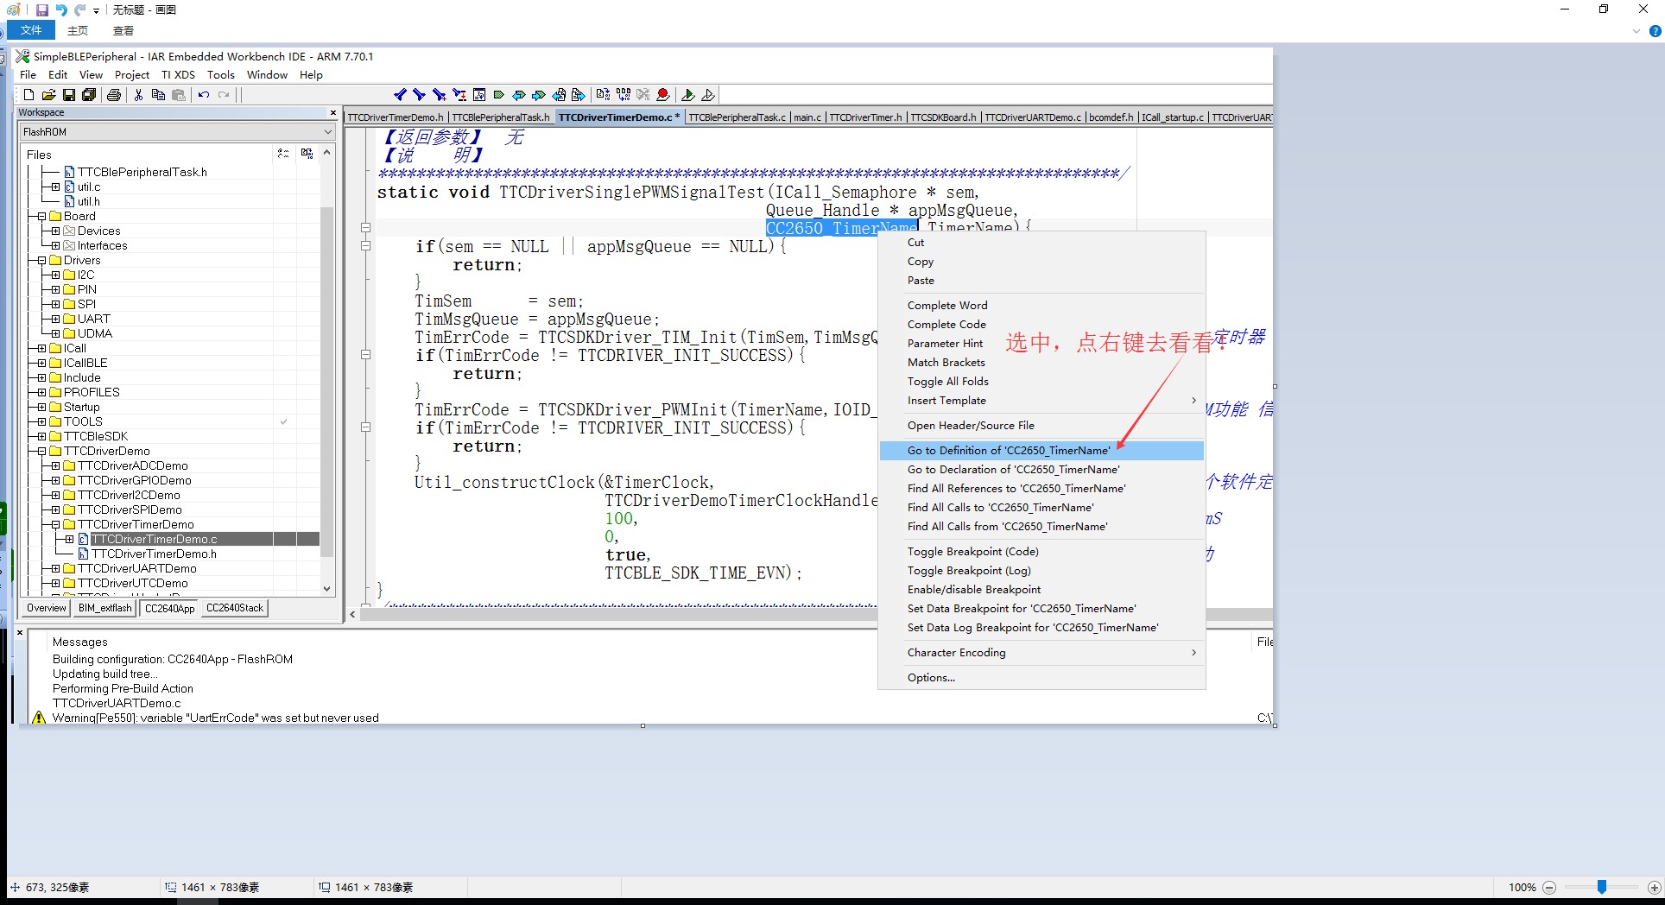Click the CC2640App workspace tab
Image resolution: width=1665 pixels, height=905 pixels.
click(x=170, y=609)
